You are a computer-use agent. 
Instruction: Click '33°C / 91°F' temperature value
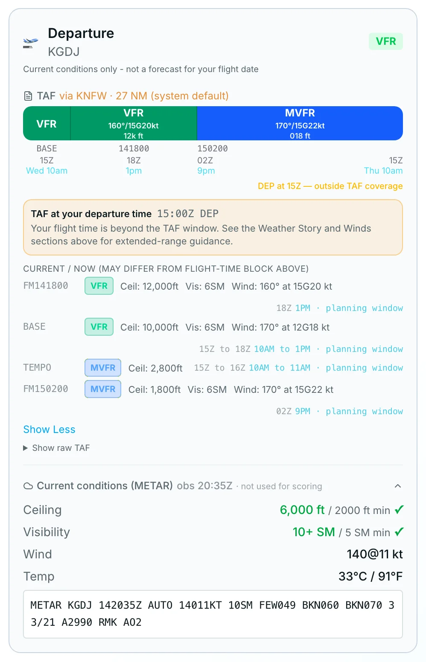tap(371, 576)
